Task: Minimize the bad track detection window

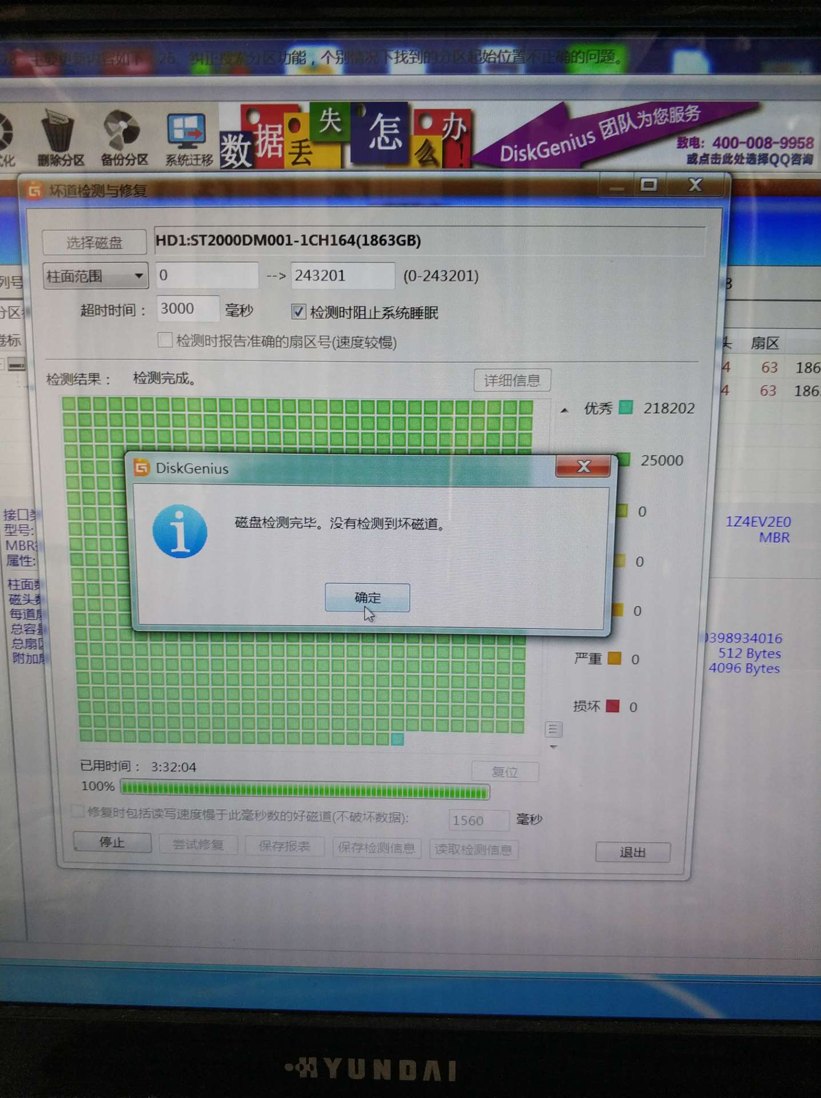Action: (x=616, y=186)
